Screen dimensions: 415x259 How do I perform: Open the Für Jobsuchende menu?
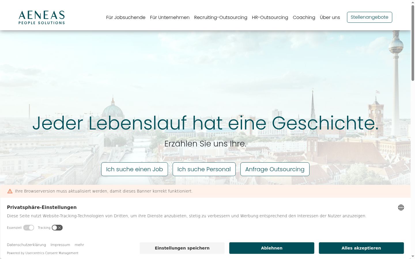tap(126, 17)
